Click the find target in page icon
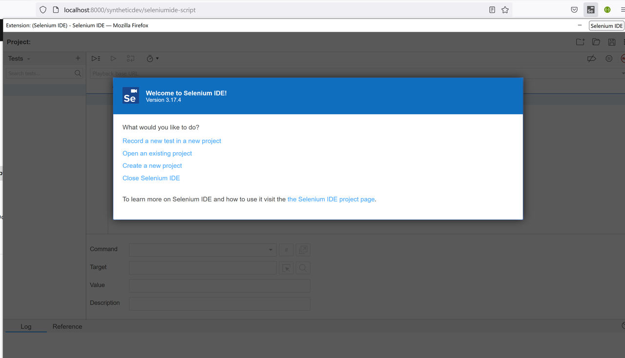This screenshot has width=625, height=358. click(x=303, y=268)
